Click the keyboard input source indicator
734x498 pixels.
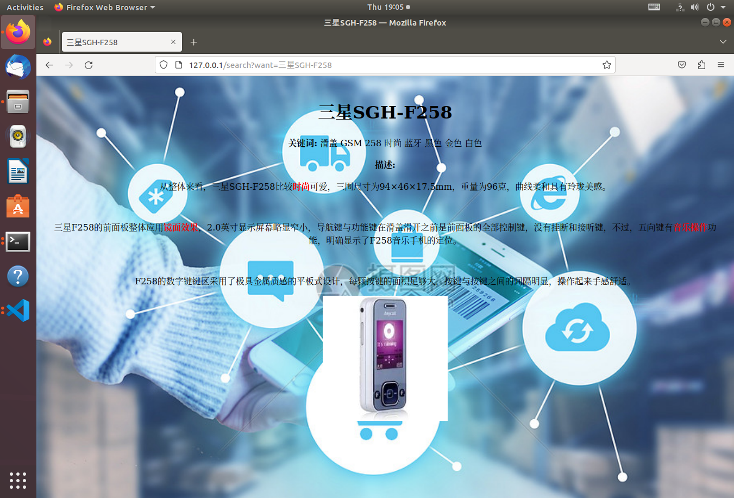point(654,7)
